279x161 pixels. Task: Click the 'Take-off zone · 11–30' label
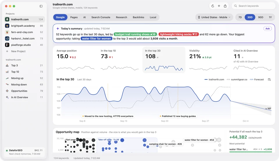[x=108, y=140]
